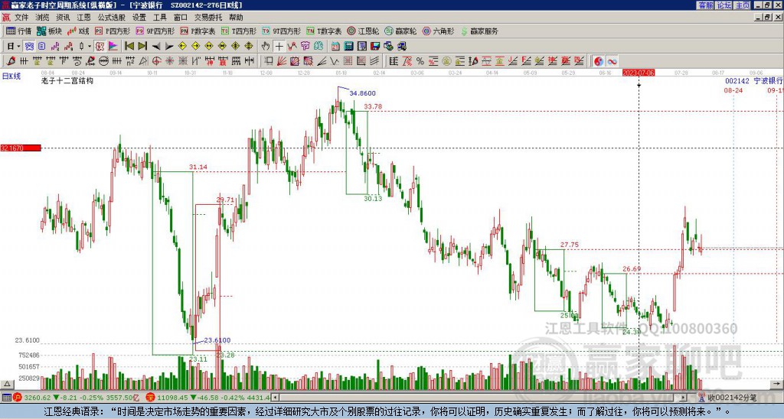Viewport: 784px width, 419px height.
Task: Select the hand pan tool
Action: click(x=266, y=46)
